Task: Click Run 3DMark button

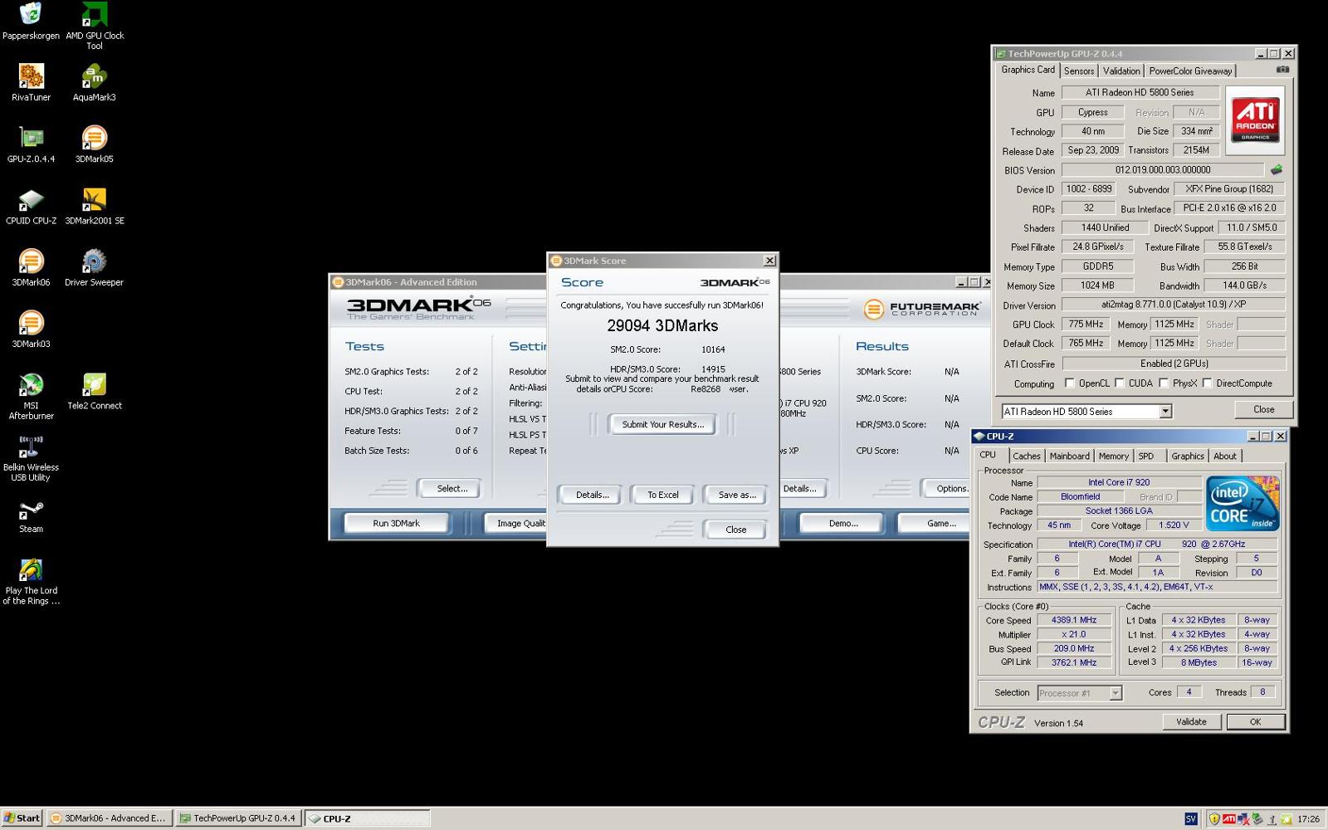Action: (396, 523)
